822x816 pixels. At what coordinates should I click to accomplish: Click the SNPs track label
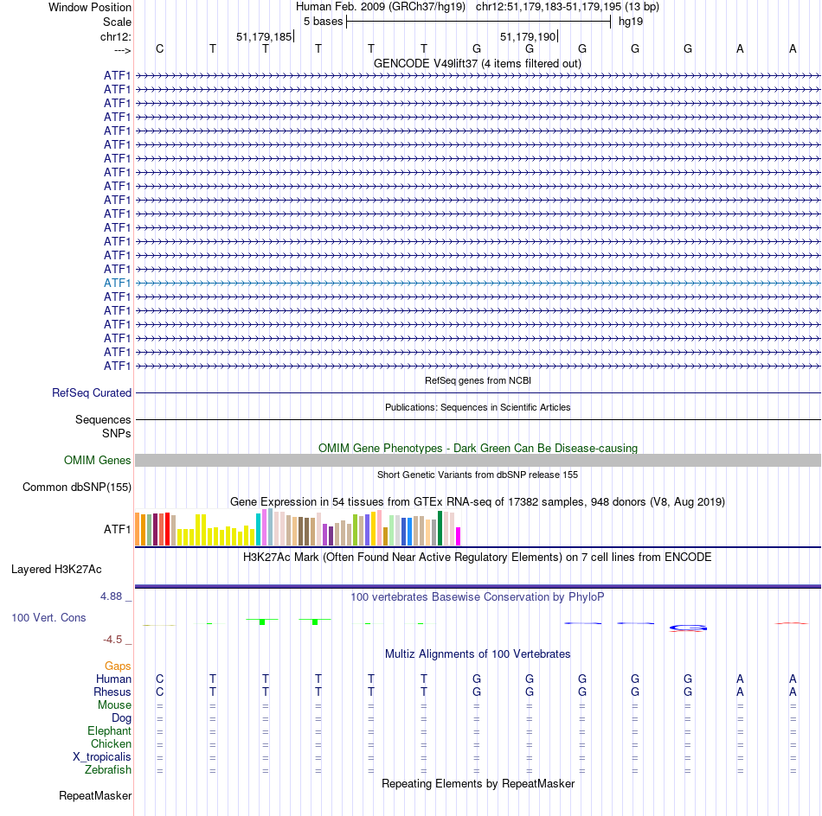tap(117, 433)
